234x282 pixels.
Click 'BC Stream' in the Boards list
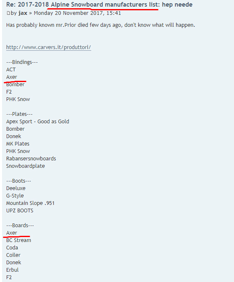pyautogui.click(x=19, y=240)
